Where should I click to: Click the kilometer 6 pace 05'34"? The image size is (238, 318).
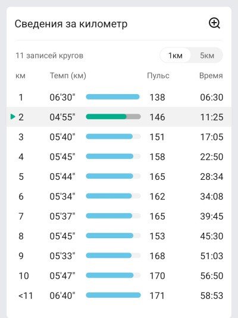click(62, 197)
